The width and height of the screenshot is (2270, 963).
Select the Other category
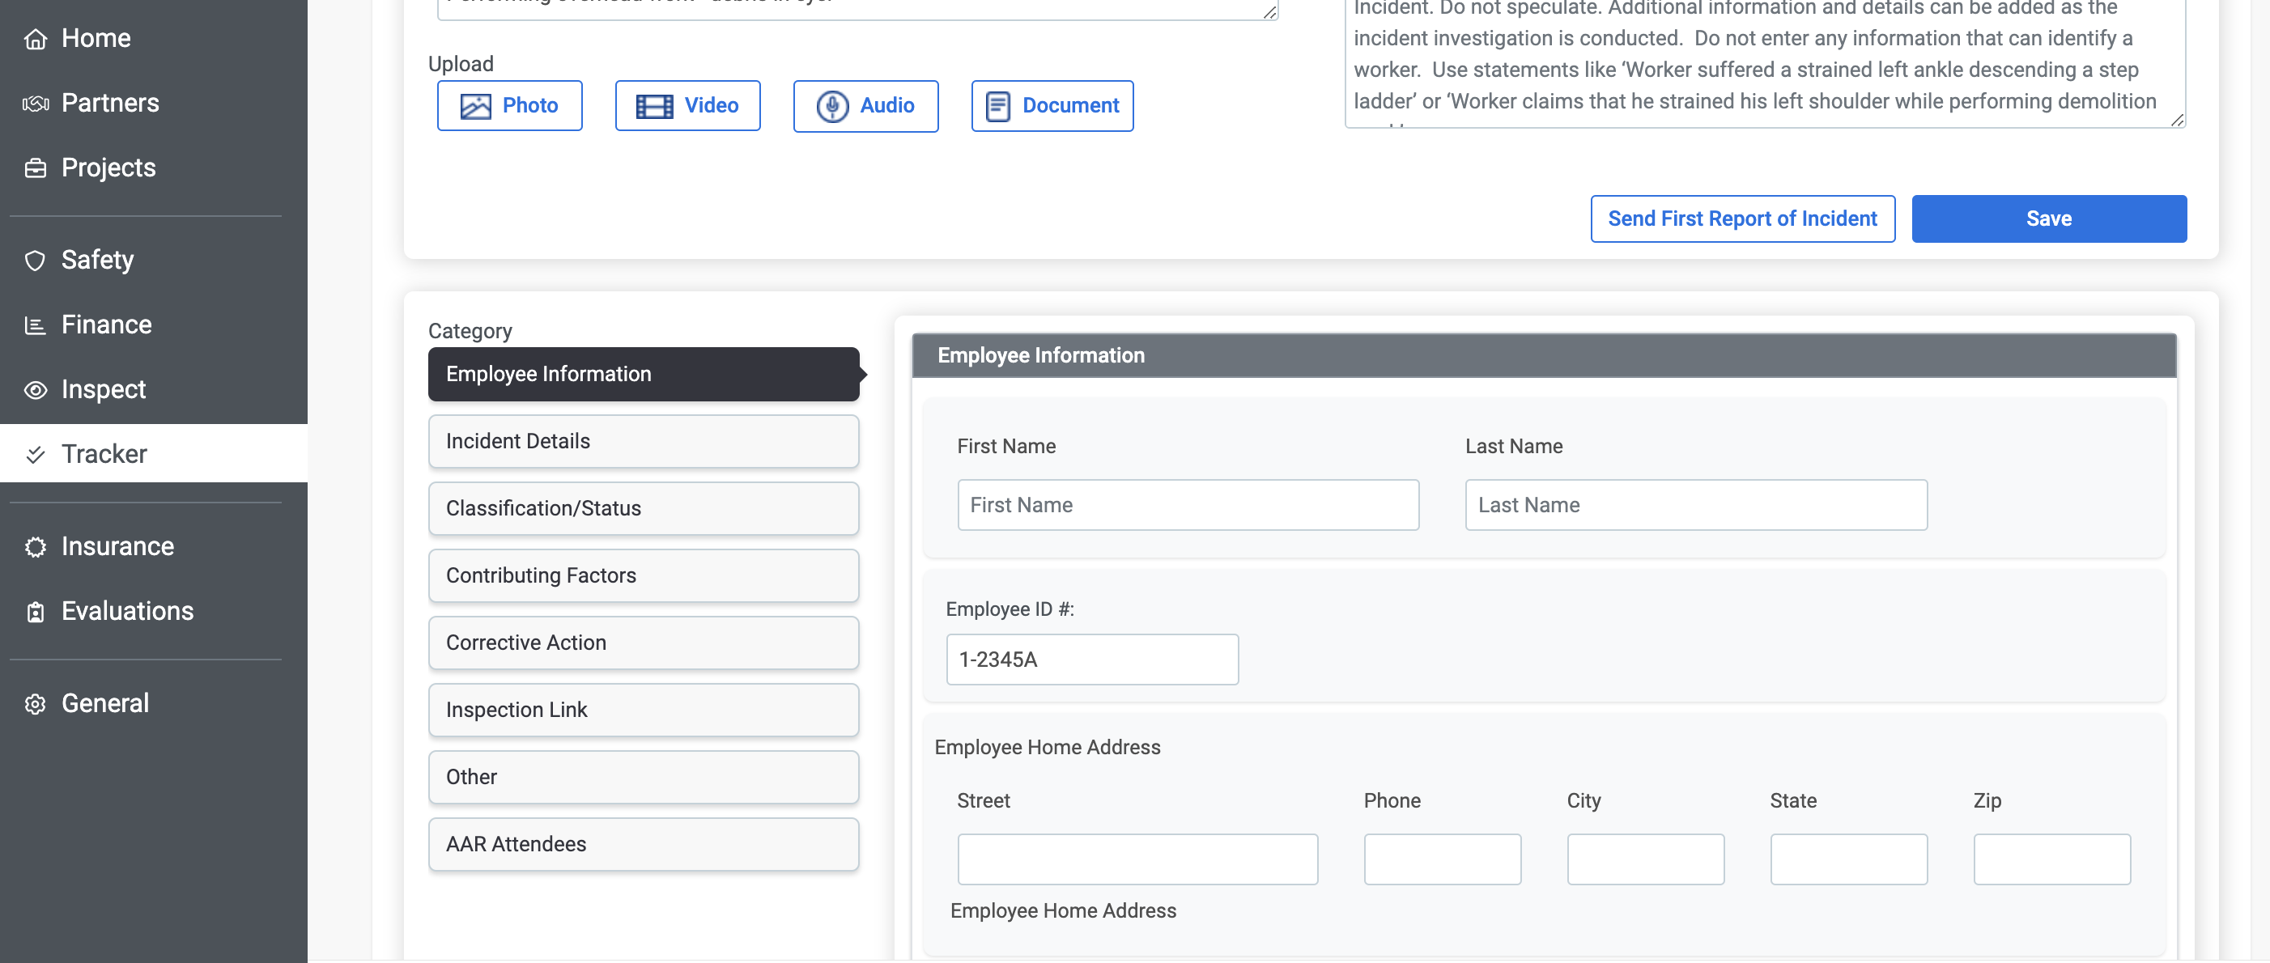pyautogui.click(x=644, y=777)
